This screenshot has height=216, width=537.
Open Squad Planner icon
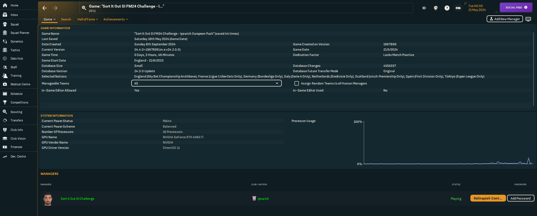click(5, 33)
